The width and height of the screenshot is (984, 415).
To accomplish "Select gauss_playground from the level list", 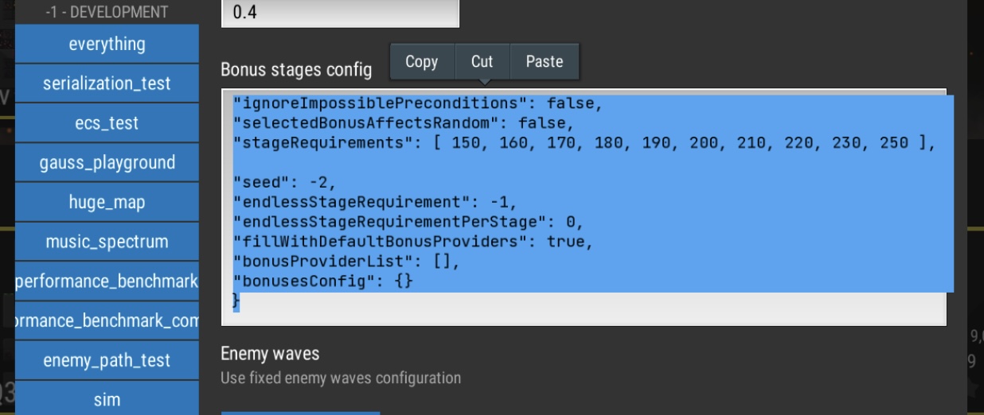I will tap(107, 163).
